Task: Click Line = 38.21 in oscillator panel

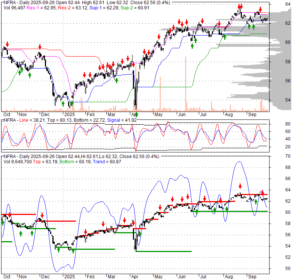Action: 32,120
